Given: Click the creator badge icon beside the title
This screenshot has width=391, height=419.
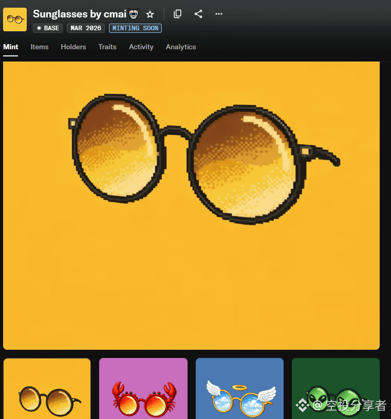Looking at the screenshot, I should coord(134,14).
